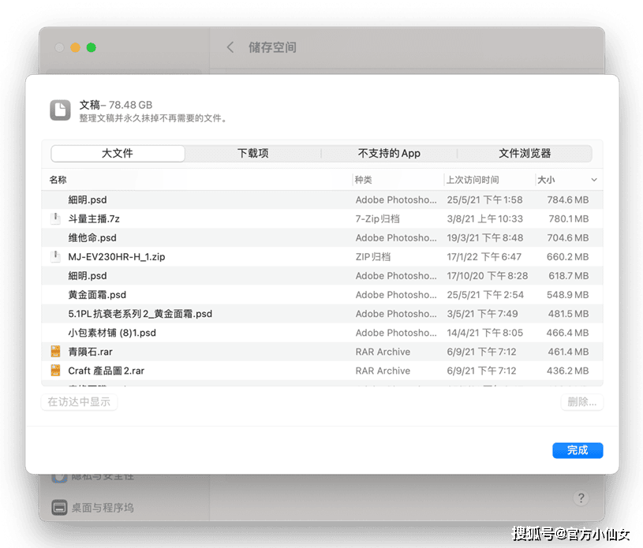Screen dimensions: 643x548
Task: Select the 小包素材铺 (8)1.psd file
Action: (x=112, y=333)
